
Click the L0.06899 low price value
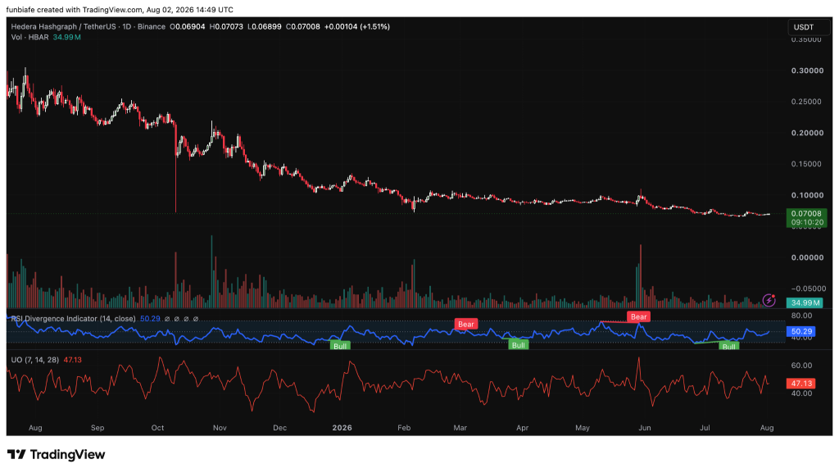point(265,26)
